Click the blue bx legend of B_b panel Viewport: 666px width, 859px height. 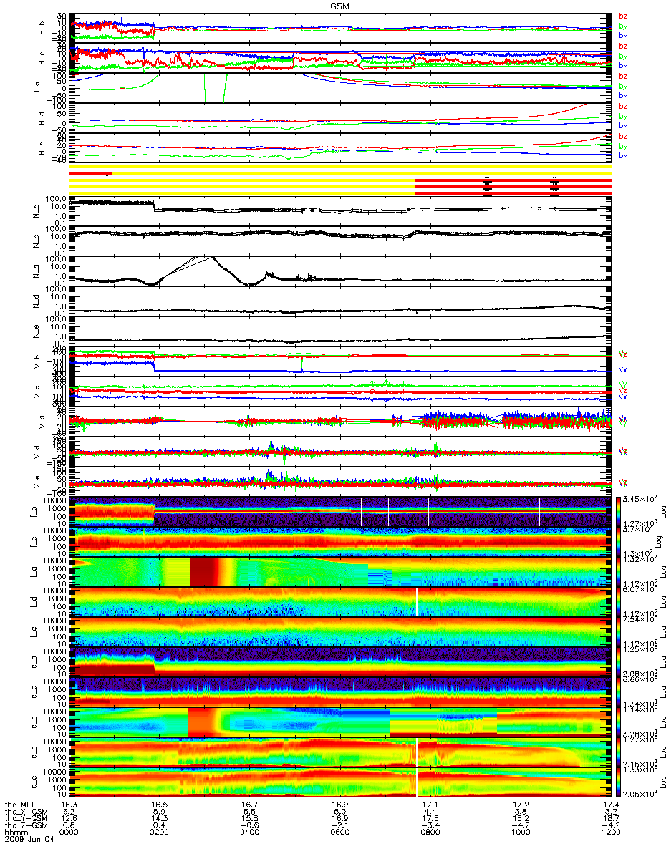[x=623, y=35]
